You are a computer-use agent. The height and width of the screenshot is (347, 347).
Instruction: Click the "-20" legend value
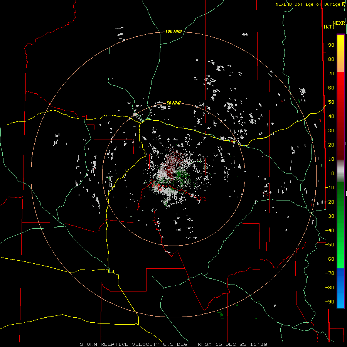point(330,202)
